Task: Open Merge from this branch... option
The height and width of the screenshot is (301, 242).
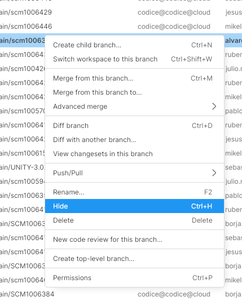Action: [134, 78]
